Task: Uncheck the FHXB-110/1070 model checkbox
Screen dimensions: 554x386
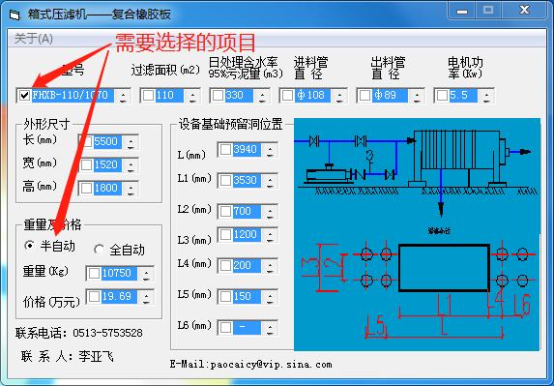Action: click(24, 96)
